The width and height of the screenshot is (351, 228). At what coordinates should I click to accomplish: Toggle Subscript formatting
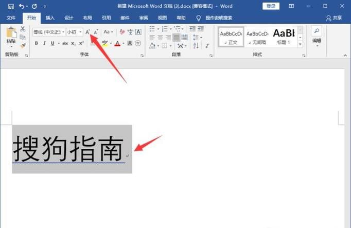[x=74, y=43]
